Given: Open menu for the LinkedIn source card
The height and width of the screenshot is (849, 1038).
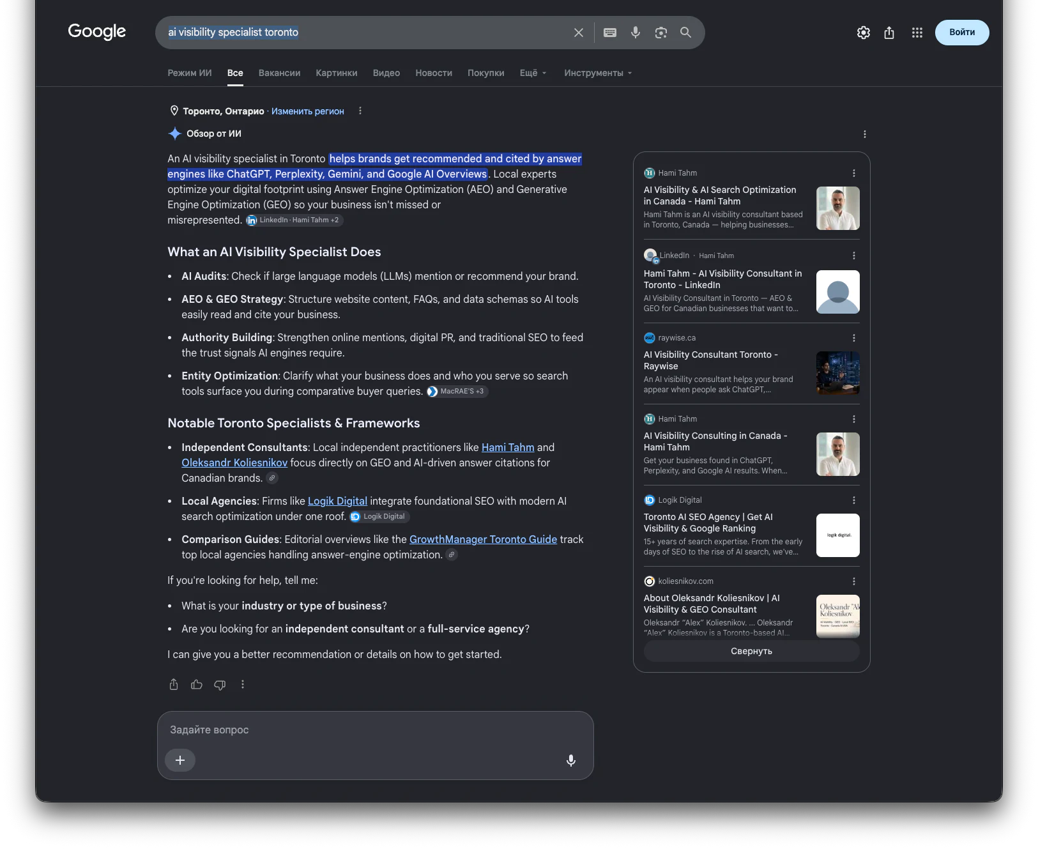Looking at the screenshot, I should pyautogui.click(x=854, y=256).
